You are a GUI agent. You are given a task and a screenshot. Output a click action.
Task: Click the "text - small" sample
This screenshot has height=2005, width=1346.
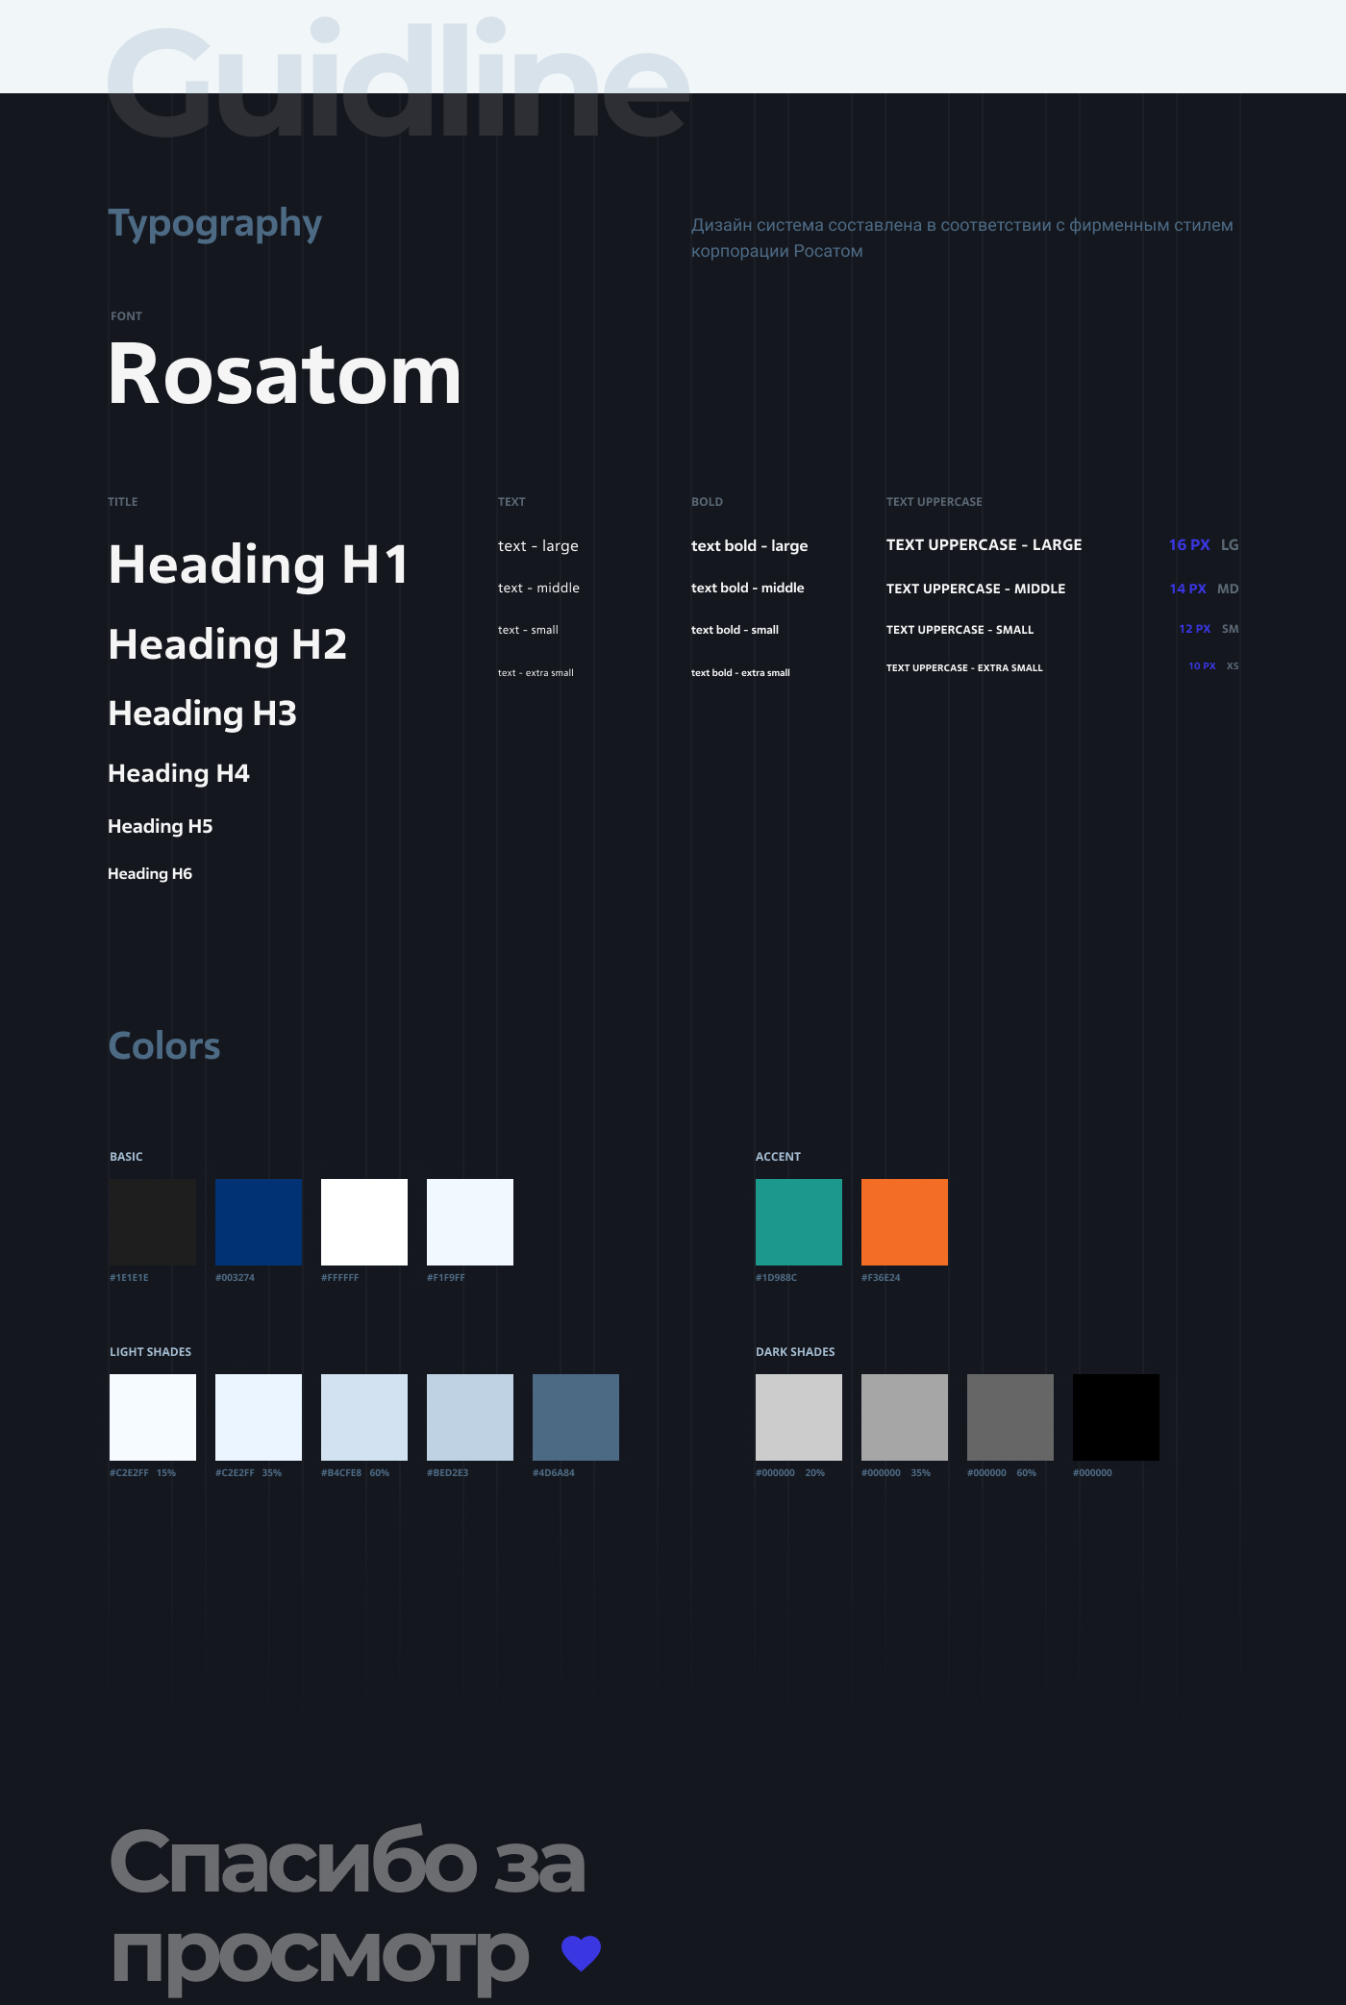[x=528, y=630]
